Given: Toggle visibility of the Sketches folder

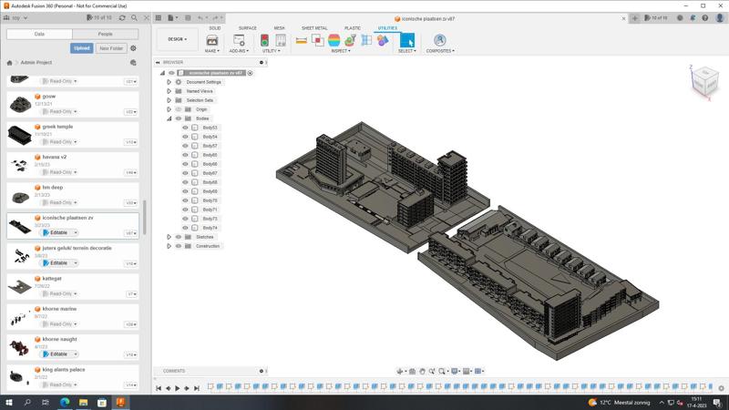Looking at the screenshot, I should click(178, 237).
